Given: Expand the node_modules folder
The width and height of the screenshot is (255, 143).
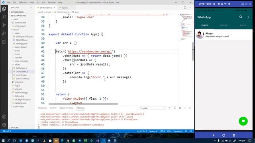Looking at the screenshot, I should pos(21,61).
